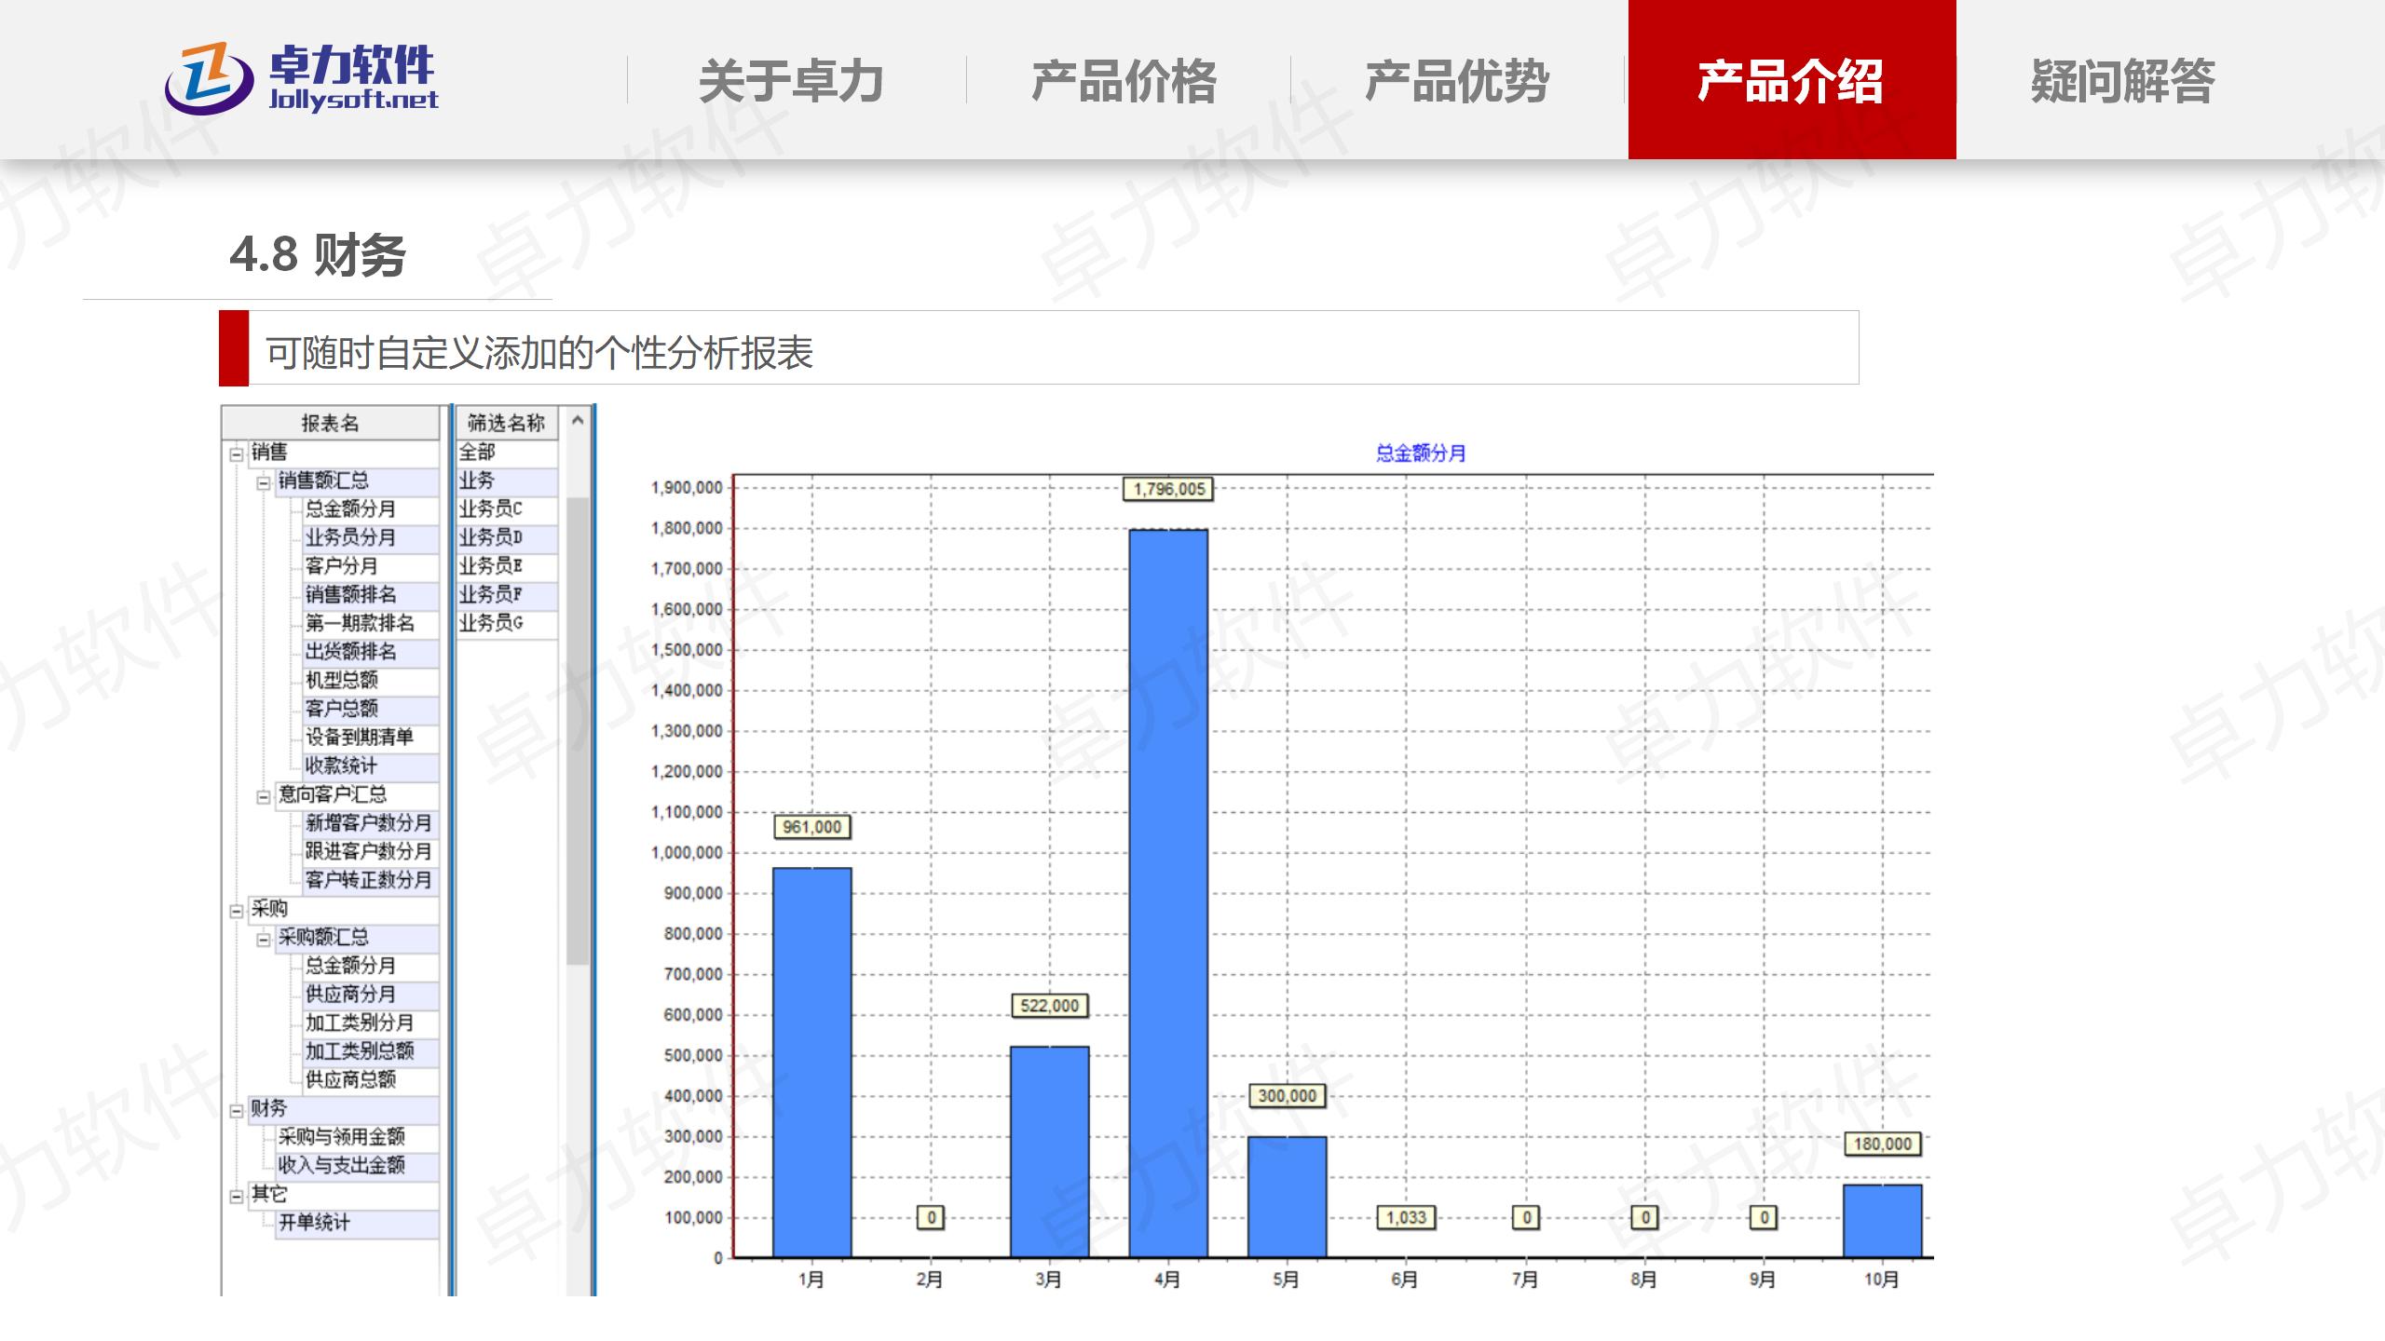Image resolution: width=2385 pixels, height=1341 pixels.
Task: Choose the 业务员D filter
Action: pyautogui.click(x=506, y=538)
